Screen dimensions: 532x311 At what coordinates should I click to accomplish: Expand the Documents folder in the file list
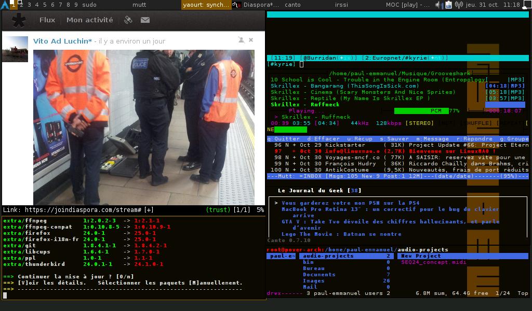coord(319,275)
